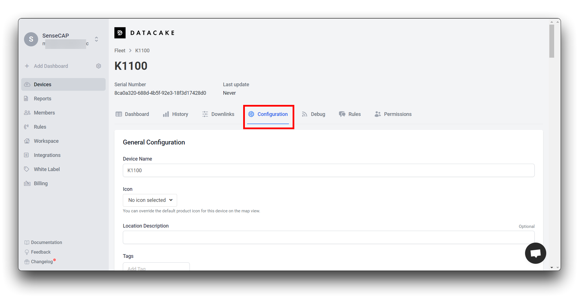Open the No icon selected dropdown
Screen dimensions: 579x298
pos(150,200)
